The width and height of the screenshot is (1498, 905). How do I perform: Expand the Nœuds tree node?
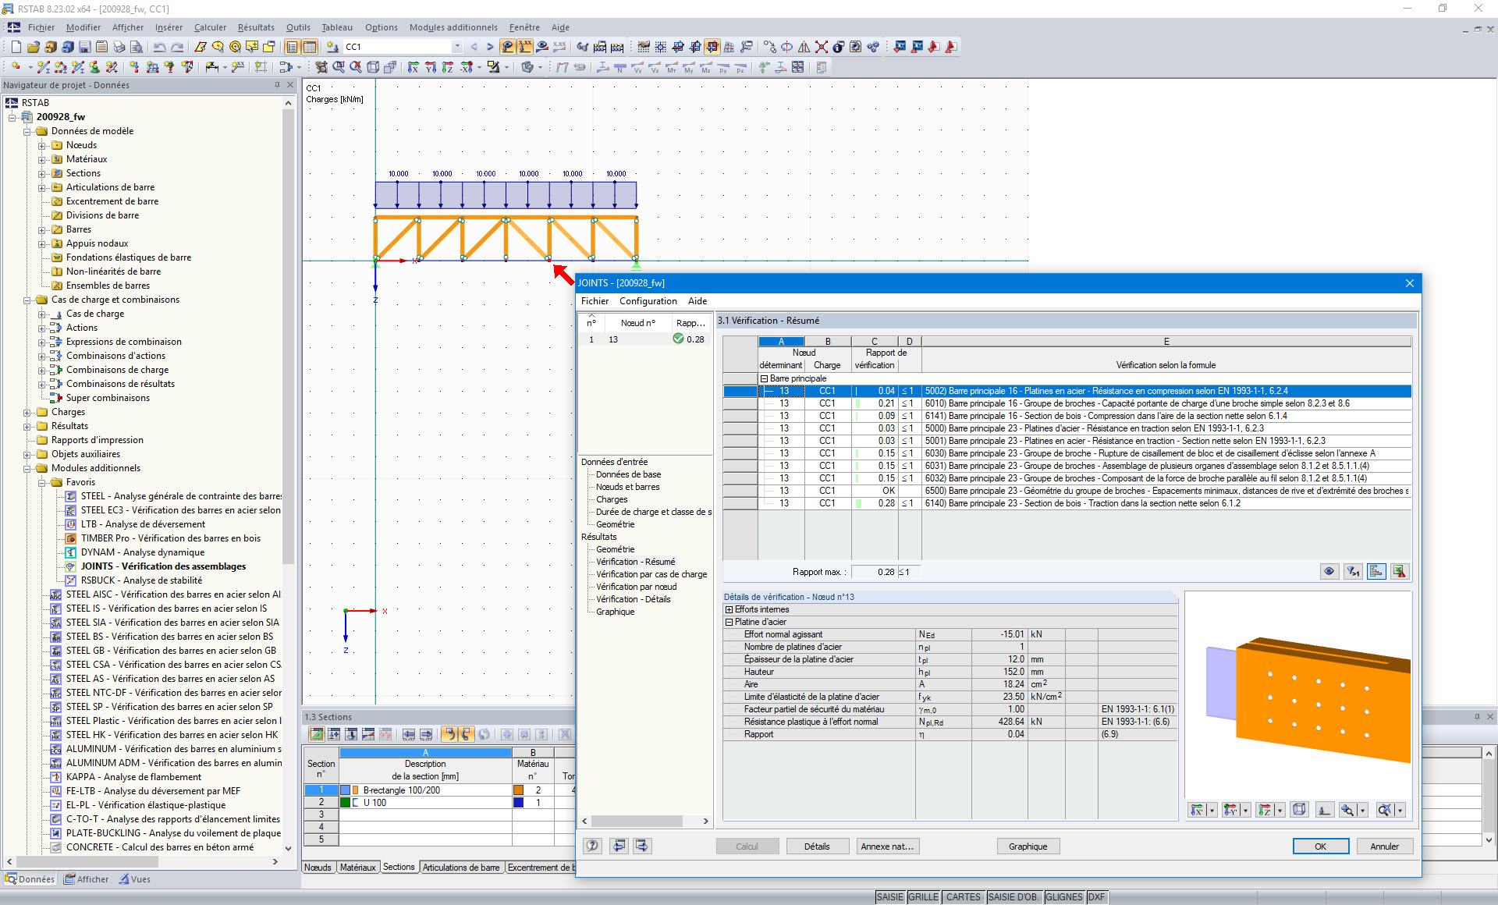coord(42,145)
